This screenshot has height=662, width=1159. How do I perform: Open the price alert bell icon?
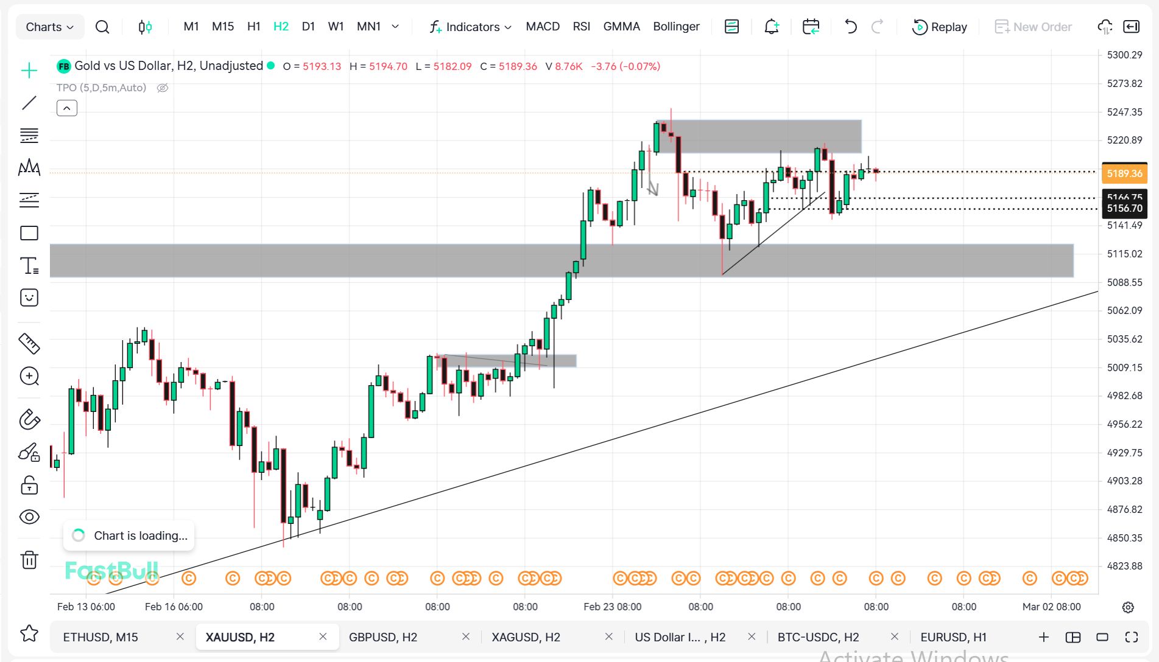click(772, 27)
